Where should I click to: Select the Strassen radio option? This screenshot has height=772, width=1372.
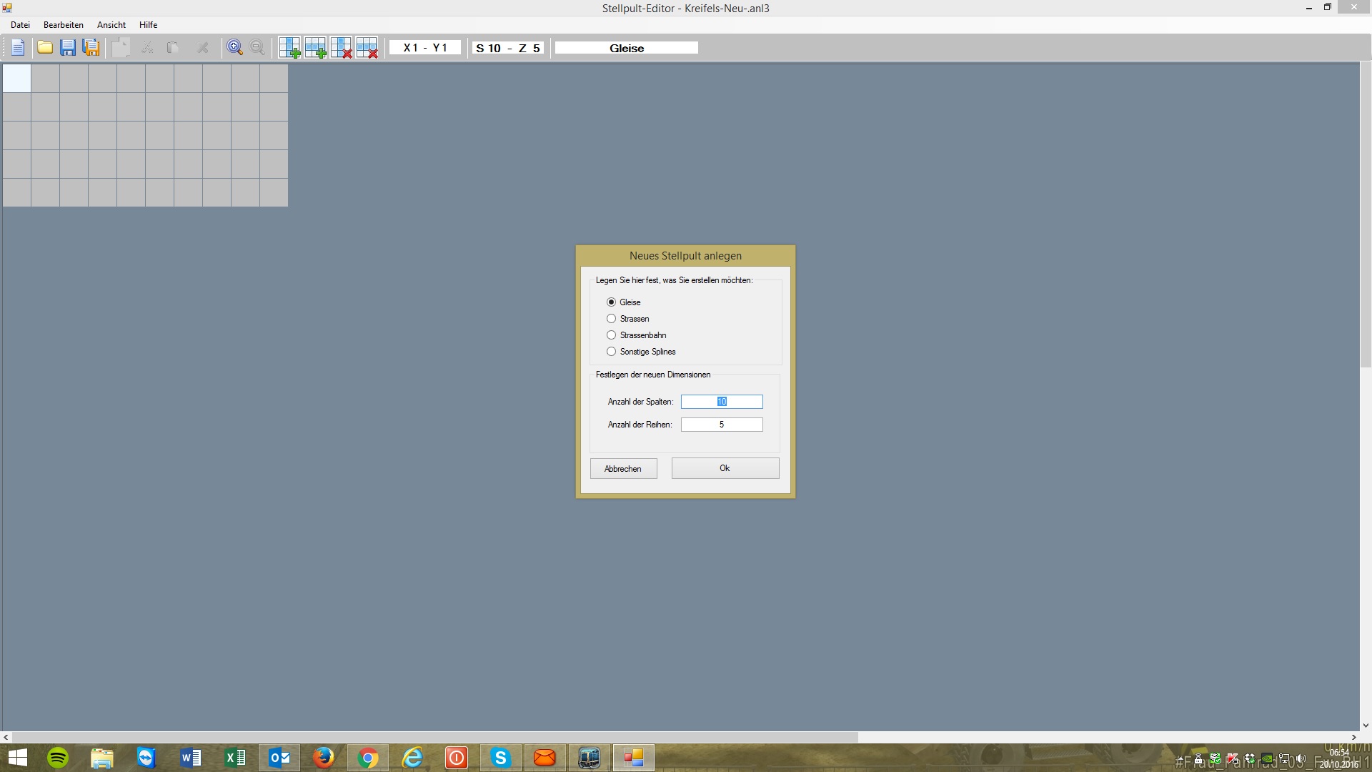(x=612, y=319)
